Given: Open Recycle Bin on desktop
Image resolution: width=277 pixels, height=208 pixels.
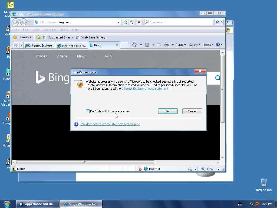Looking at the screenshot, I should pos(264,185).
